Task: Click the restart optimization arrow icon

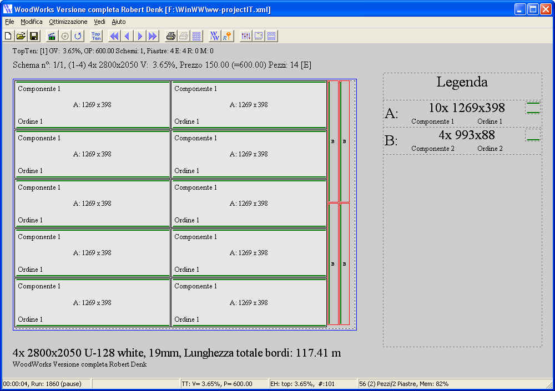Action: pyautogui.click(x=78, y=35)
